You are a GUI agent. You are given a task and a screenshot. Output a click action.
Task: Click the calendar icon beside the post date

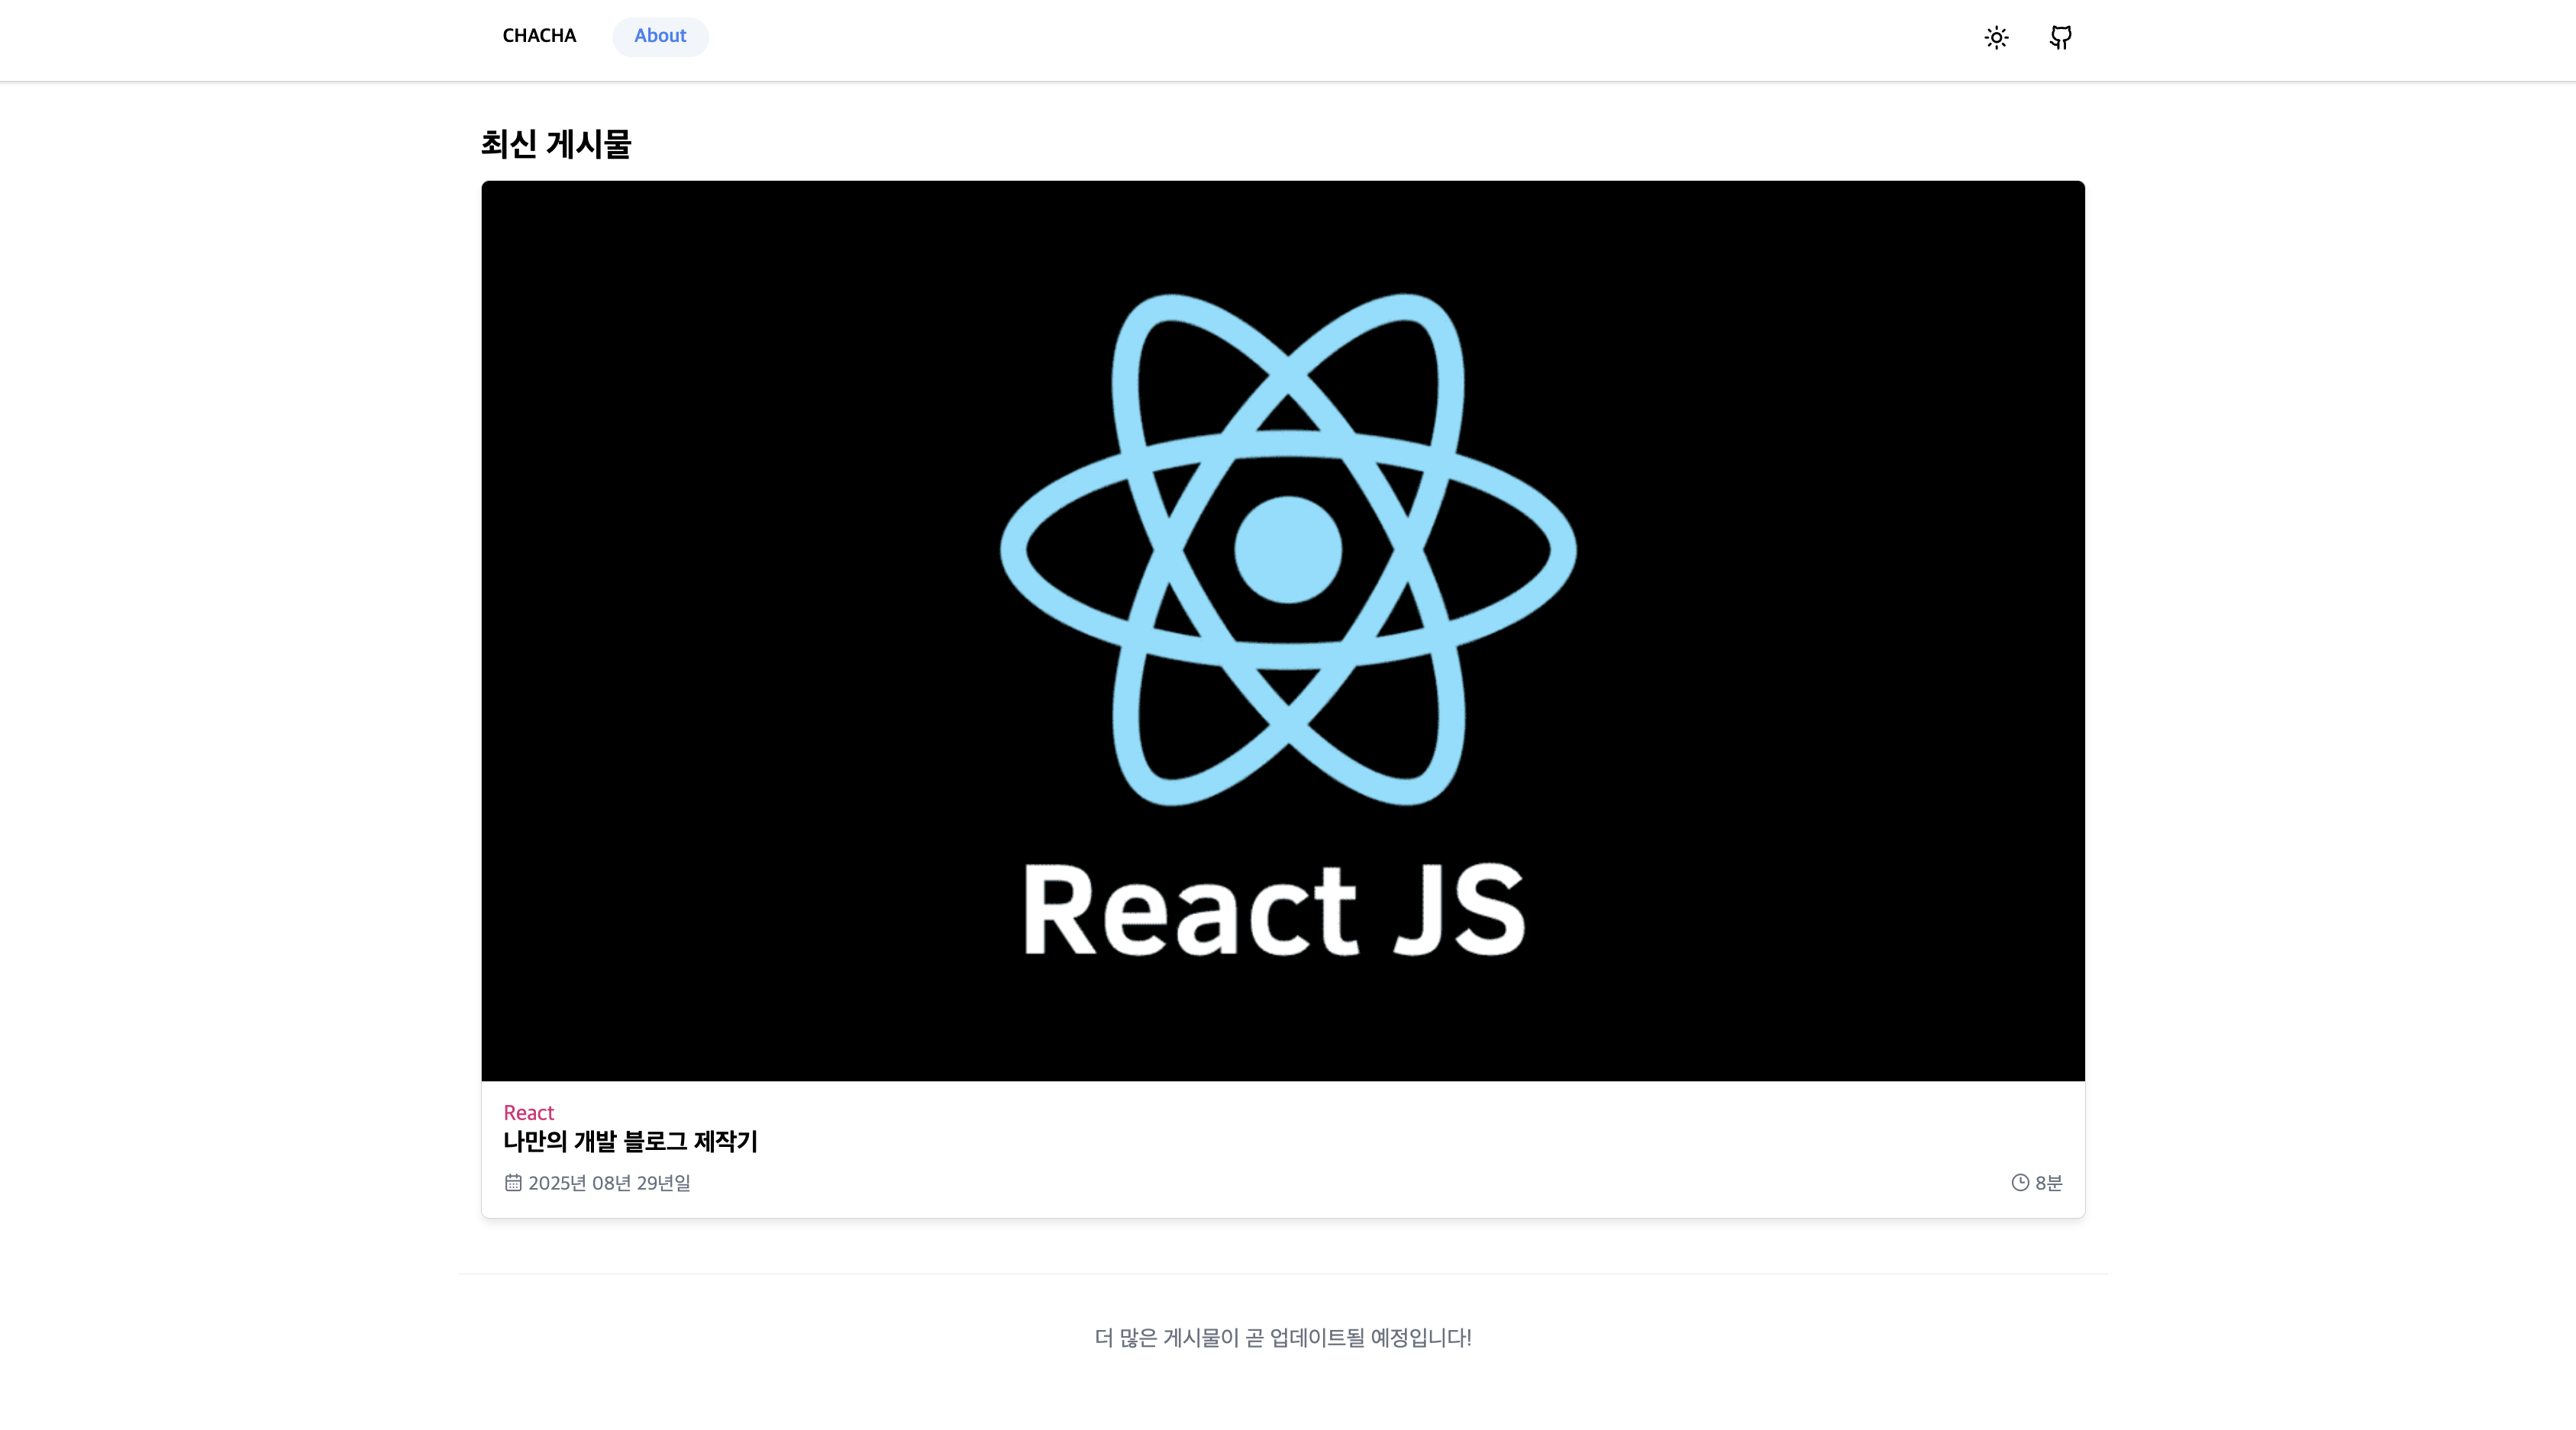coord(513,1182)
